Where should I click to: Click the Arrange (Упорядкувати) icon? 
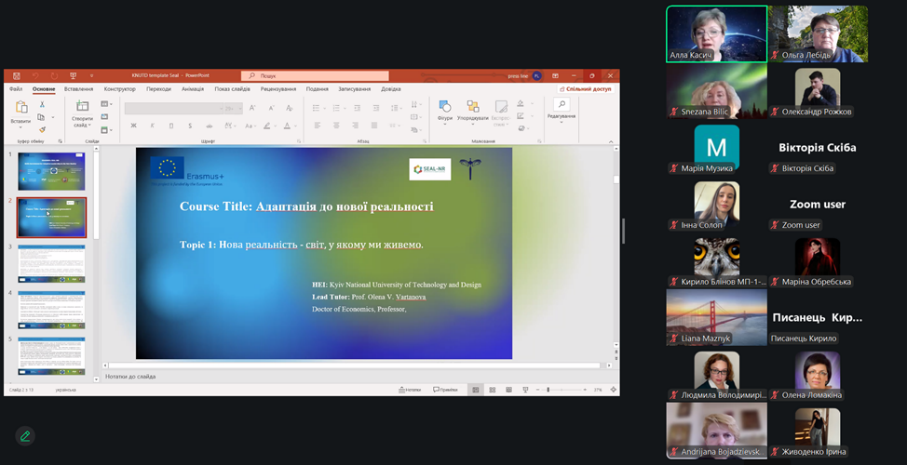point(473,108)
